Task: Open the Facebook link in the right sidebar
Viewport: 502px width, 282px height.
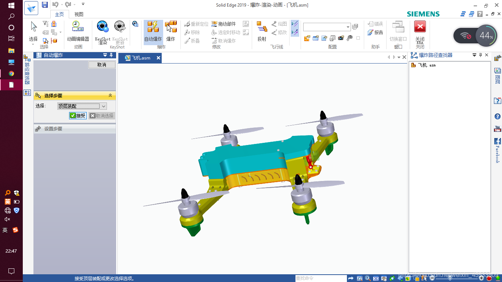Action: coord(498,141)
